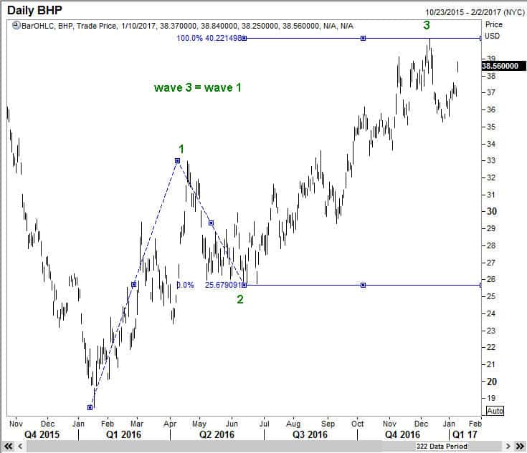Select the dashed-line handle near March
This screenshot has width=527, height=453.
click(x=134, y=285)
